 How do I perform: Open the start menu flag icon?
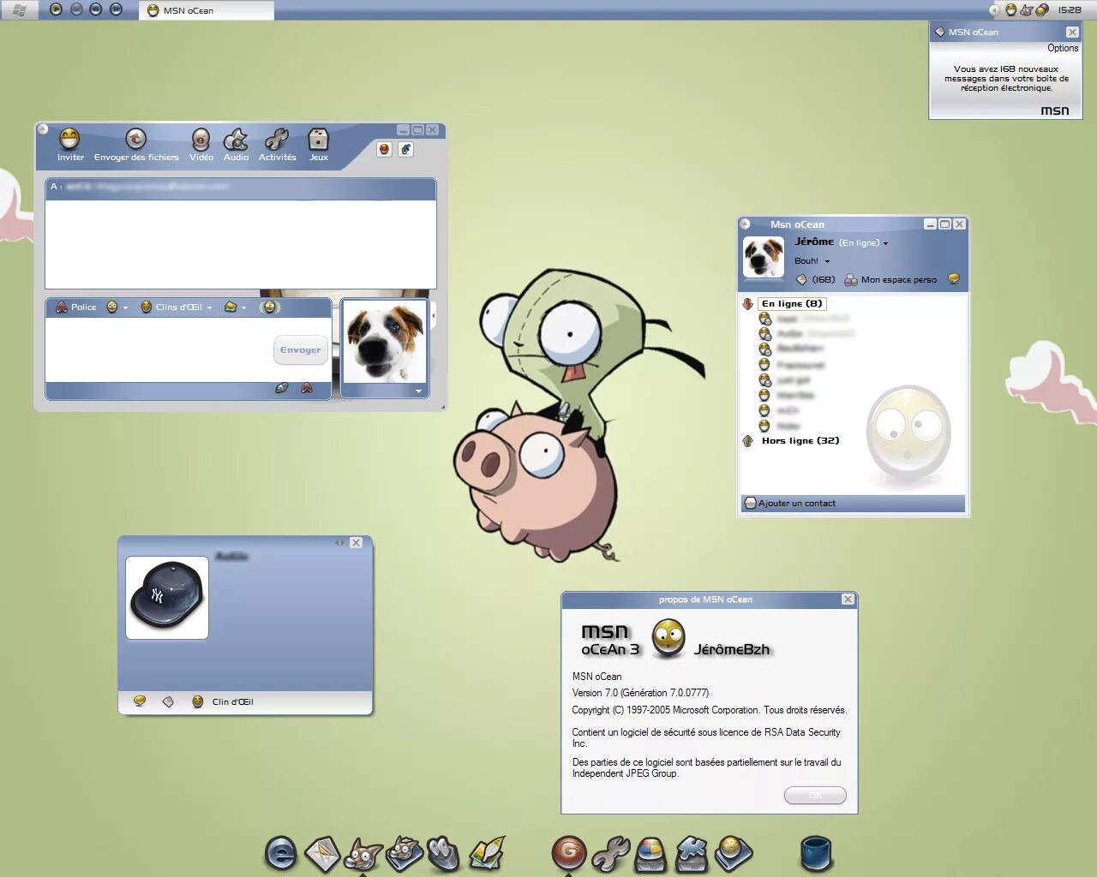[x=19, y=10]
